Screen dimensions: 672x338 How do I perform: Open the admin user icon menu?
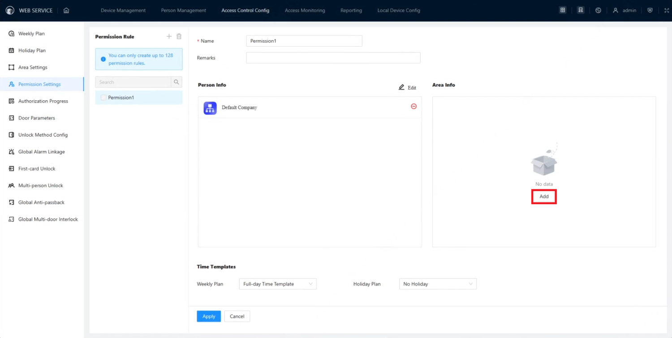click(x=616, y=10)
